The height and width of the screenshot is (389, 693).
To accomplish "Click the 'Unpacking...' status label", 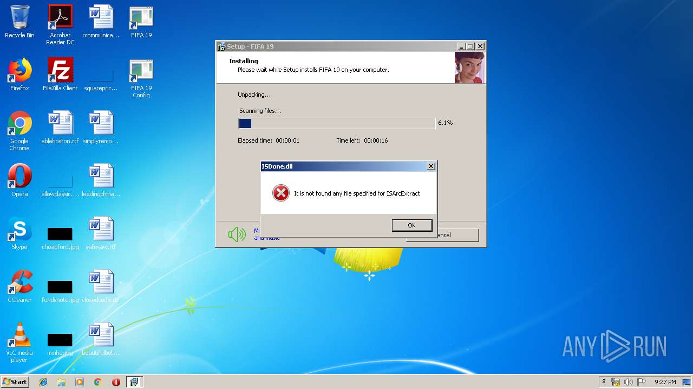I will [254, 95].
